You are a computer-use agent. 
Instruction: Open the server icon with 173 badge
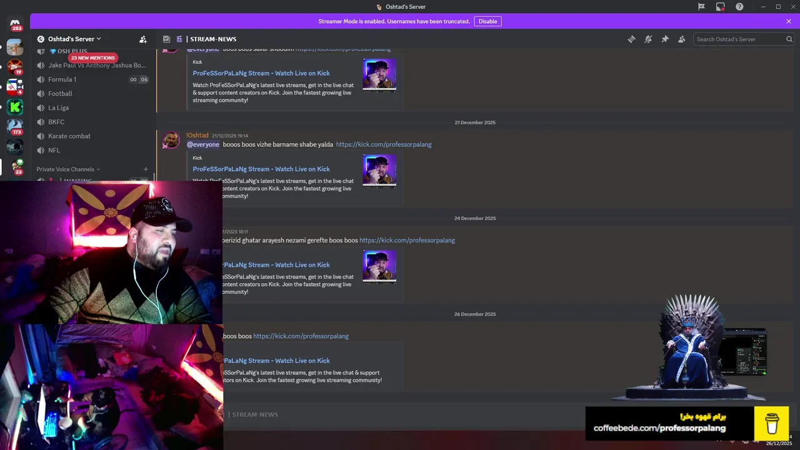(15, 127)
